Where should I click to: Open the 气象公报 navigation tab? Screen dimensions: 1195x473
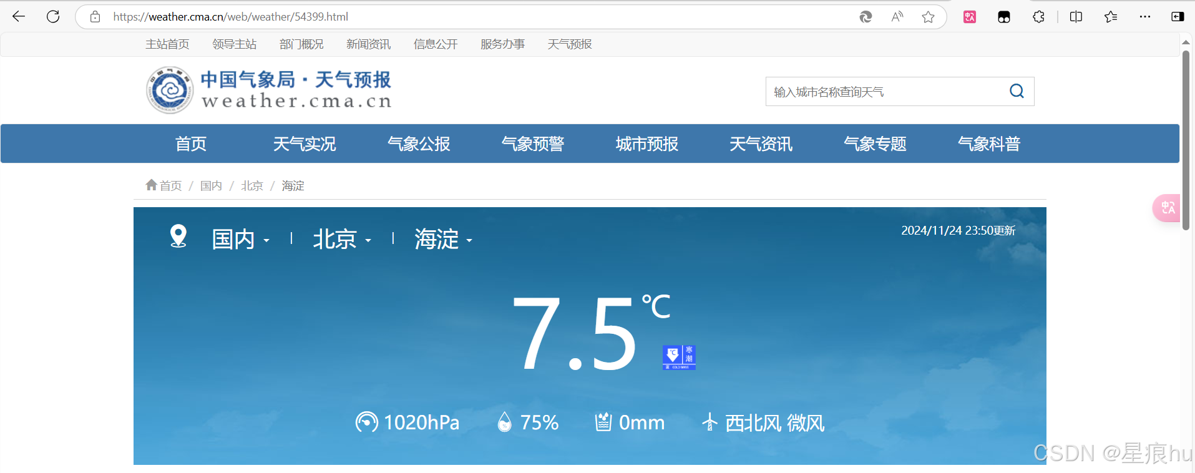tap(419, 144)
